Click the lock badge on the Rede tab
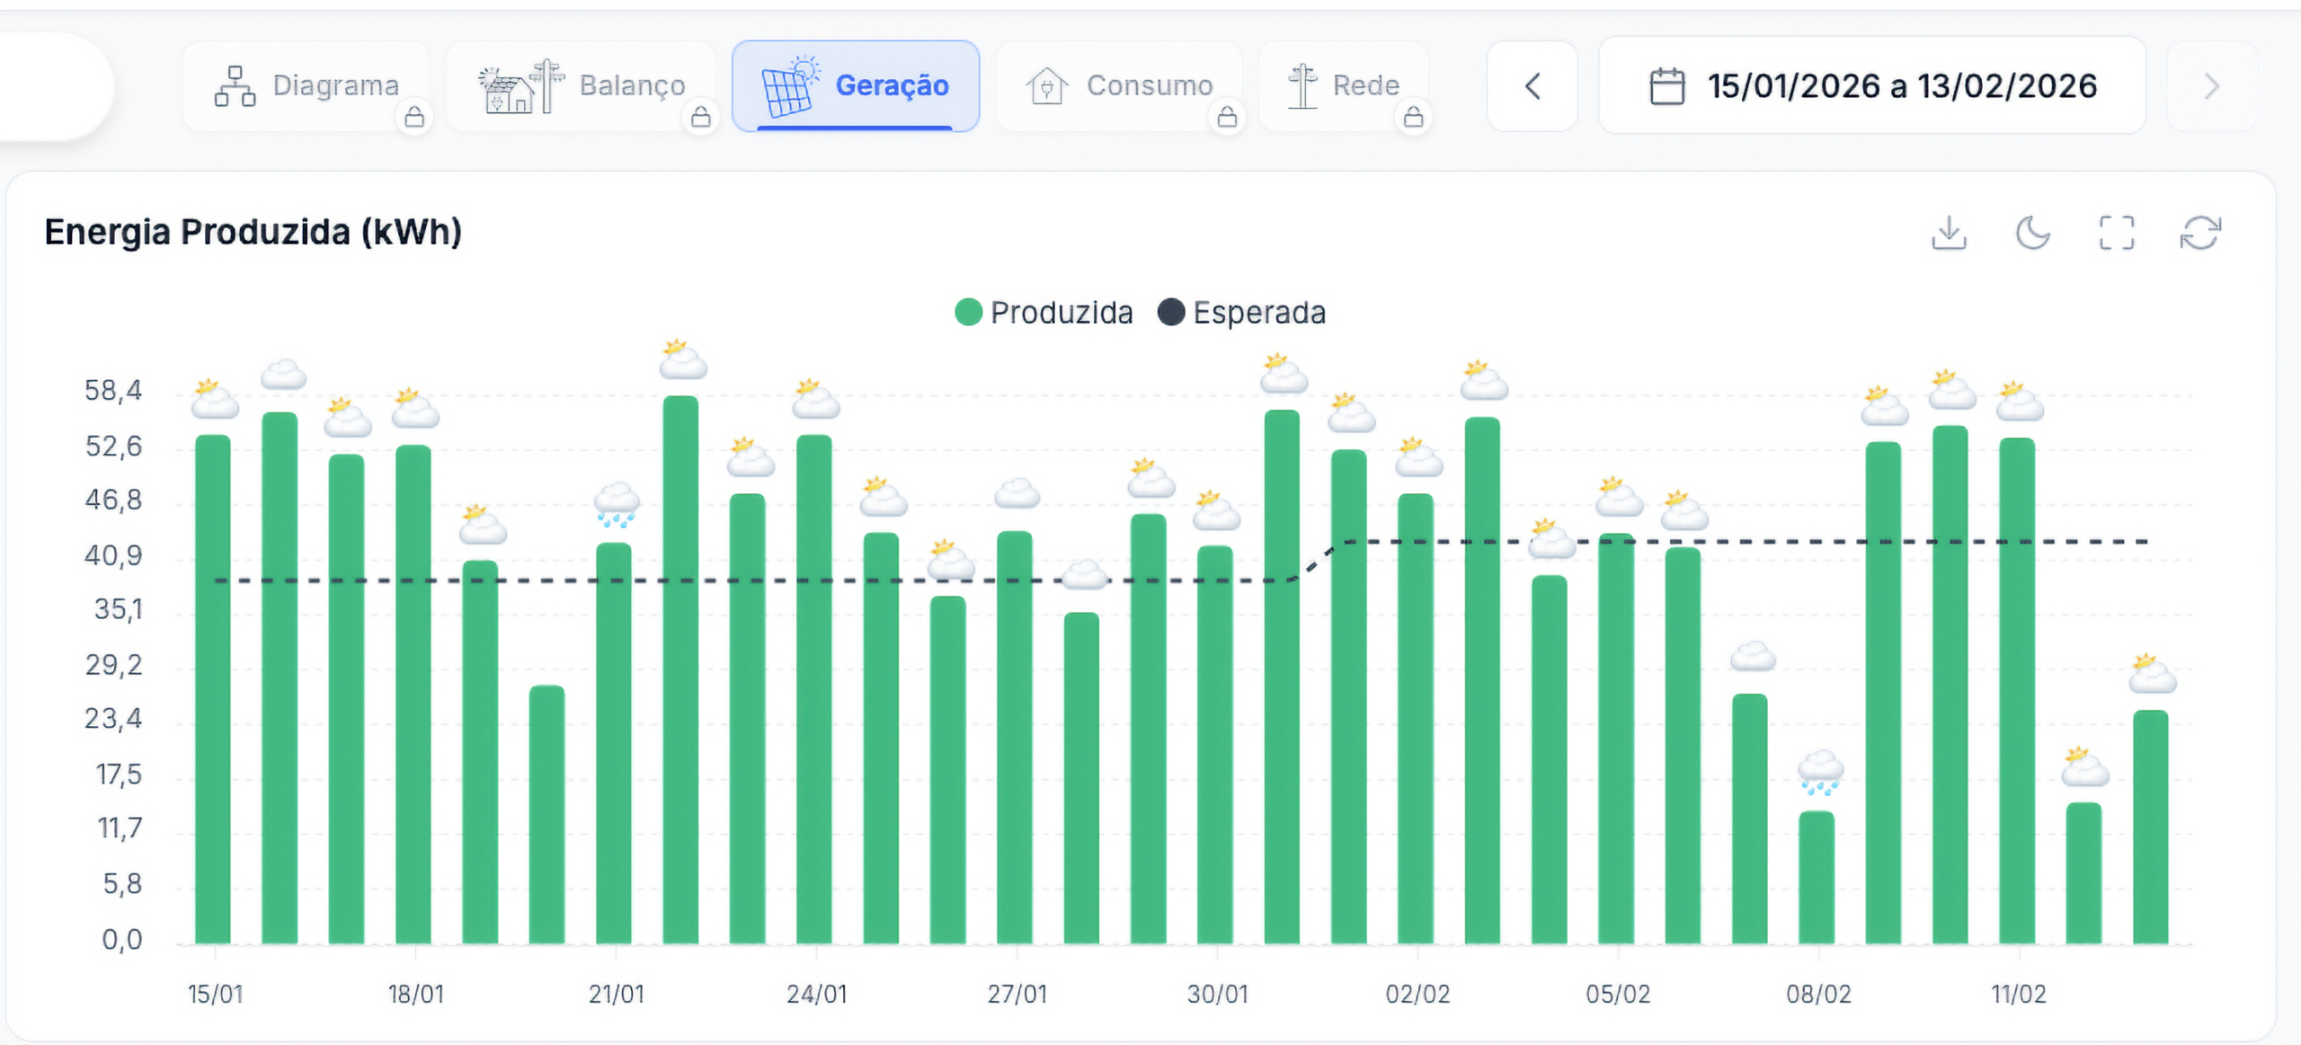 click(x=1413, y=116)
